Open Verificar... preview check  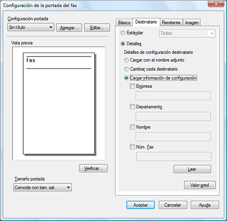pos(94,168)
